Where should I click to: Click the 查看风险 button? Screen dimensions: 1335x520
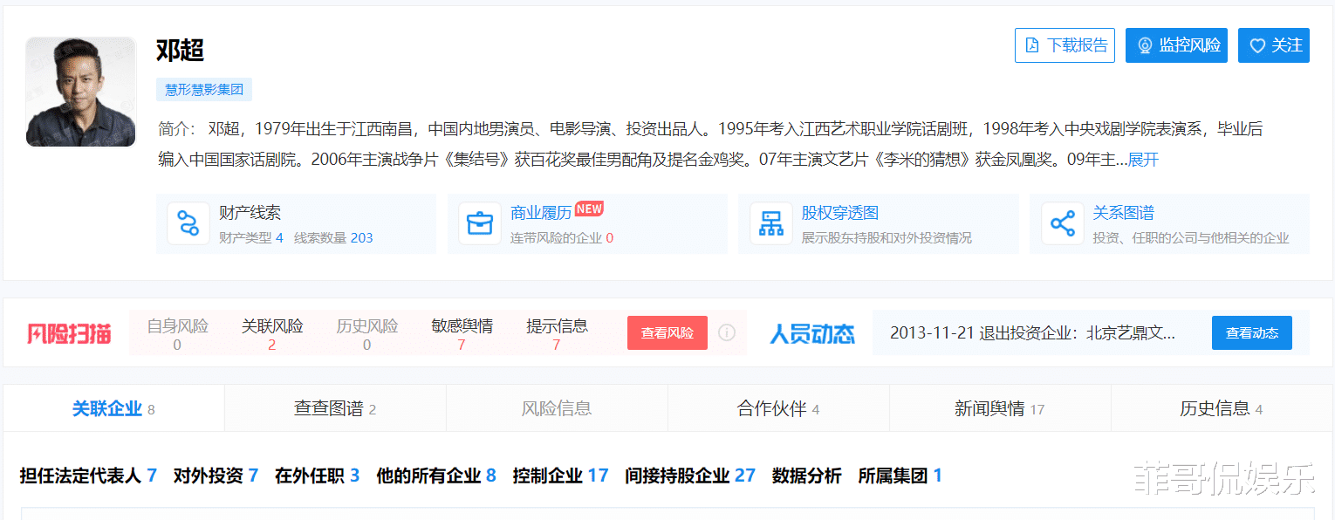pos(667,332)
